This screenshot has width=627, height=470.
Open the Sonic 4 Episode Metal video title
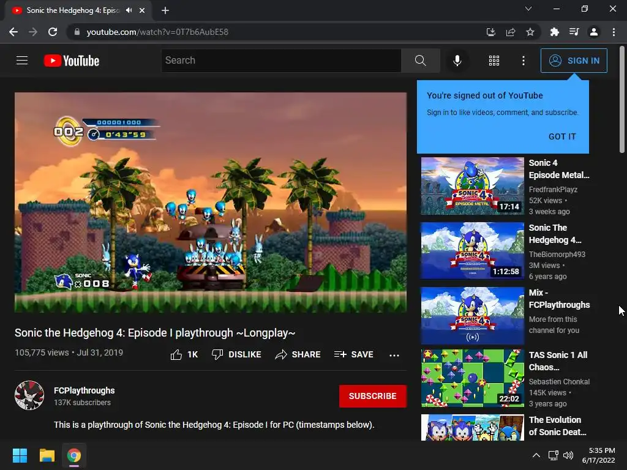[558, 169]
